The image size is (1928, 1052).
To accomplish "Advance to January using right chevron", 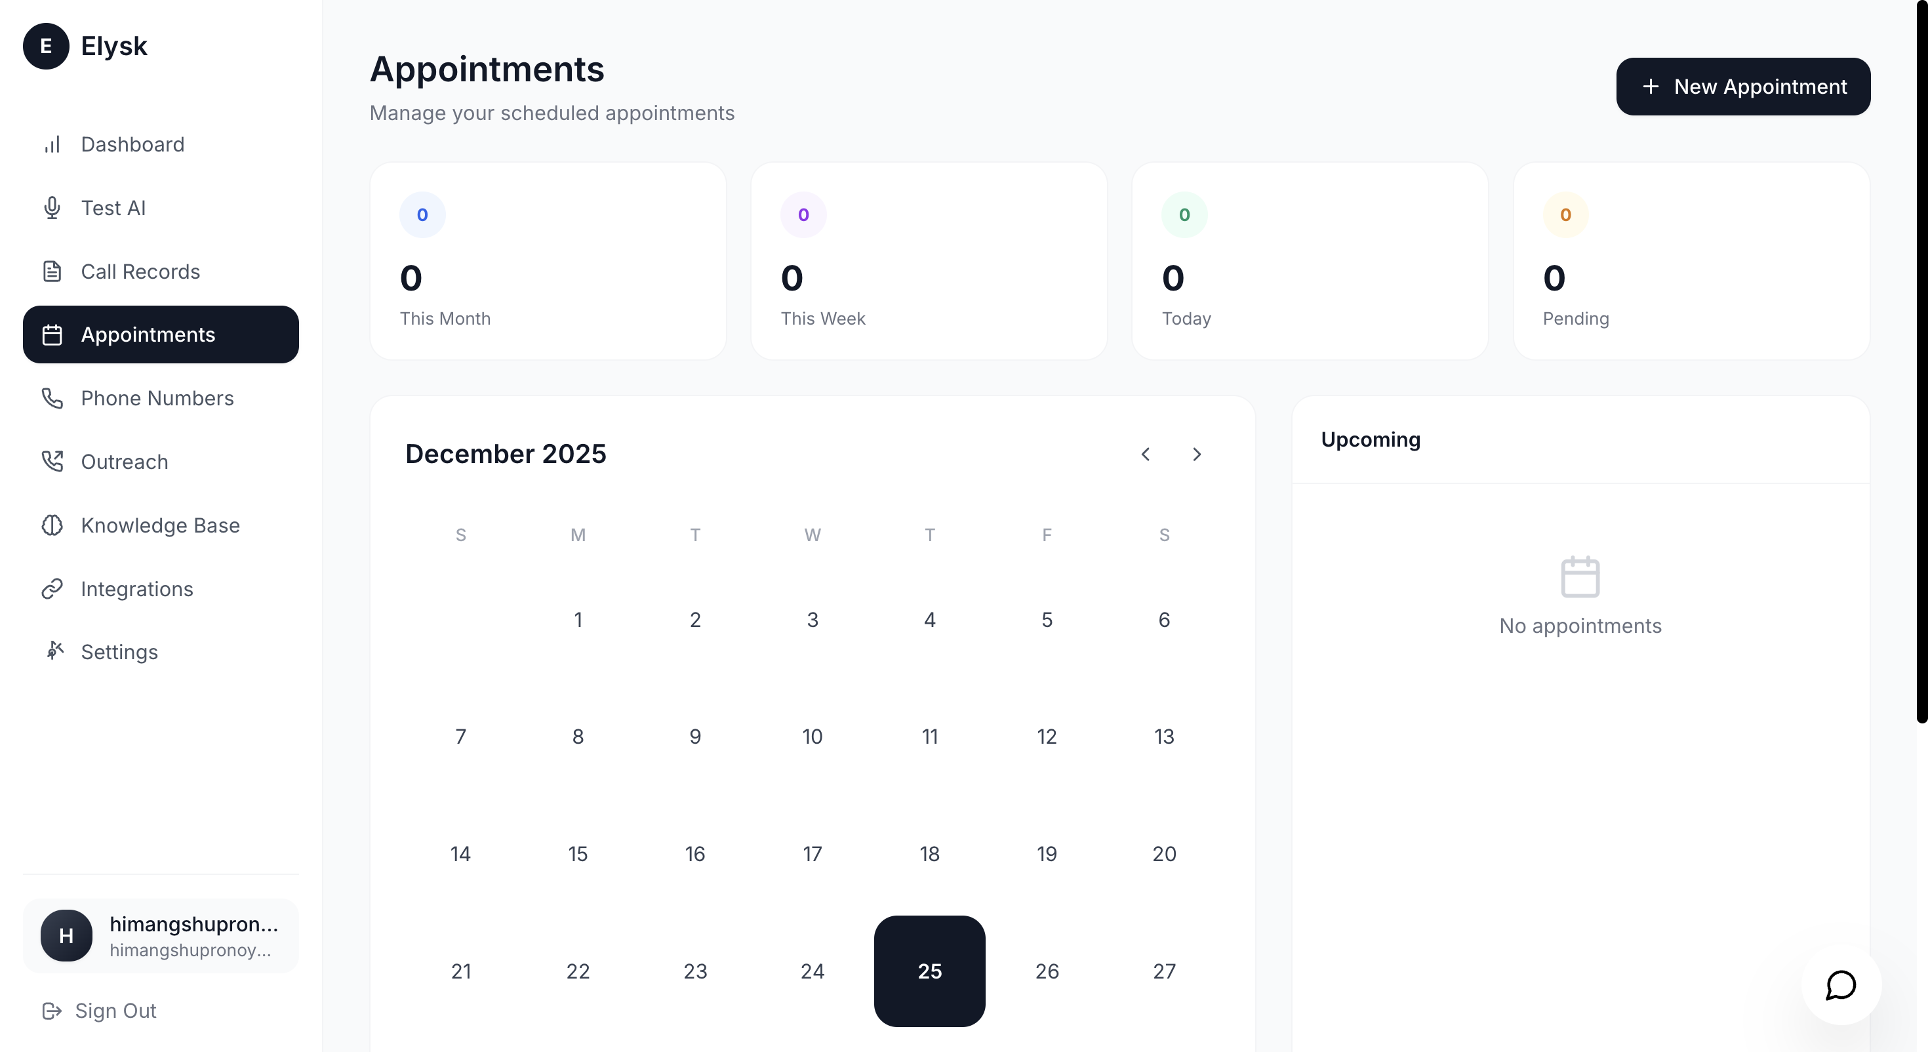I will pos(1196,455).
